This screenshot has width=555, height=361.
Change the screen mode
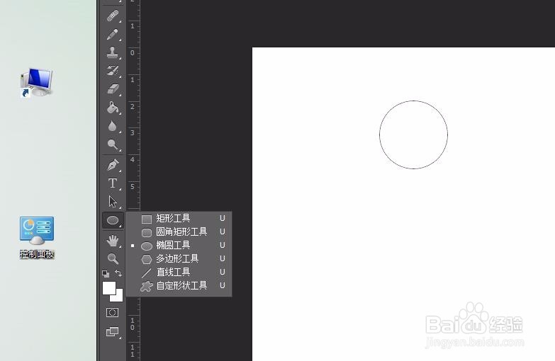click(112, 332)
